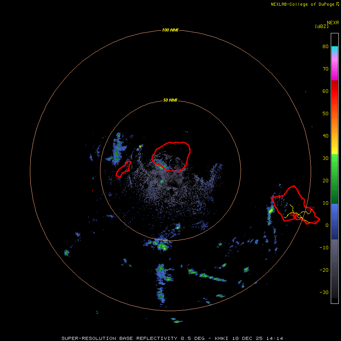Click the 0 value on the dBZ scale

pyautogui.click(x=327, y=225)
